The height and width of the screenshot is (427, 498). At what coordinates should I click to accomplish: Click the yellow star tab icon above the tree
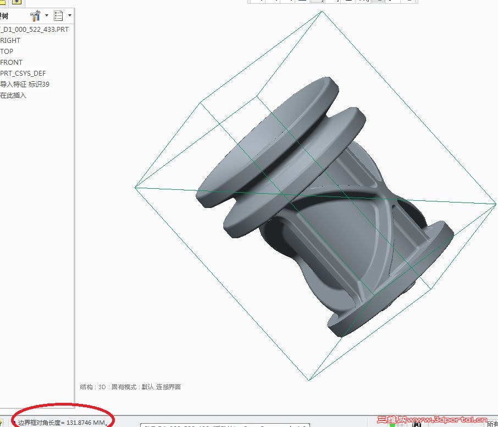[16, 2]
